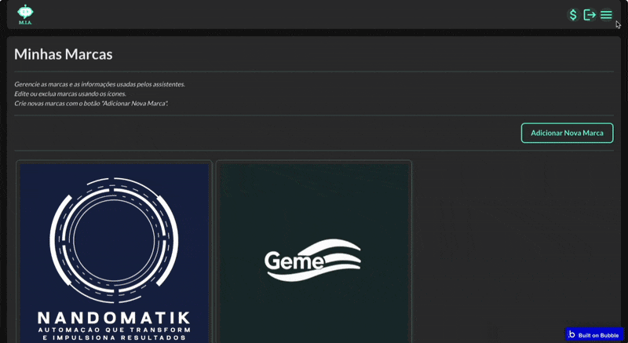Open the Nandomatik brand card image
The height and width of the screenshot is (343, 628).
(114, 253)
